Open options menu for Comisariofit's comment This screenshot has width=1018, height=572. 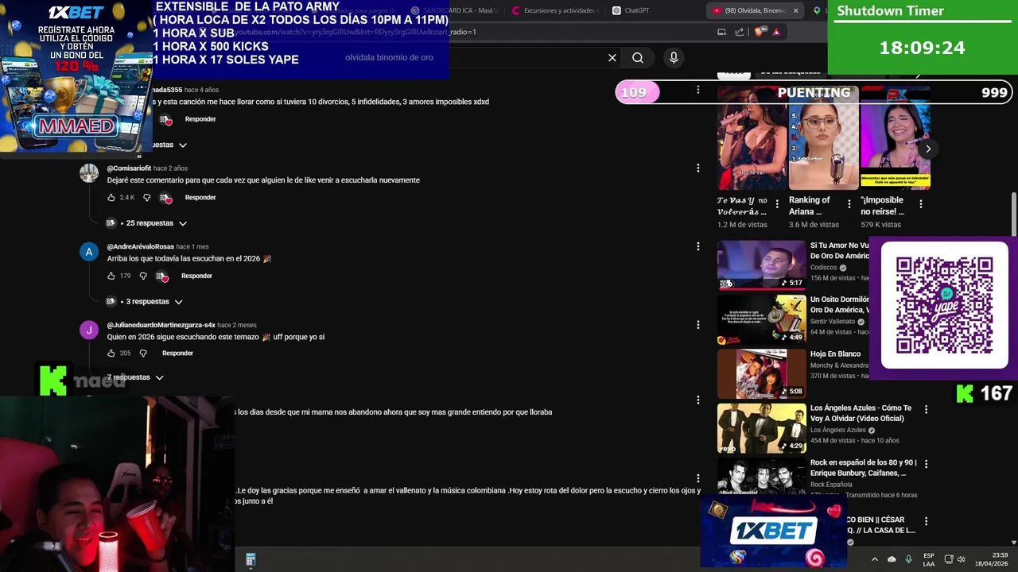point(698,168)
